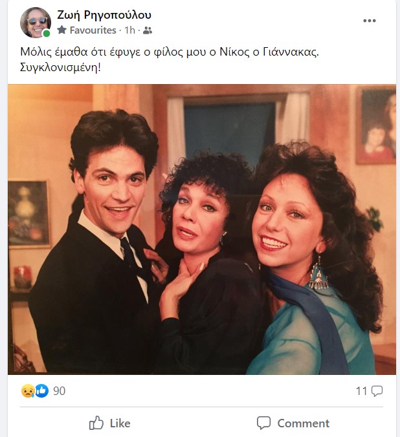Open the 11 comments count
This screenshot has width=400, height=437.
point(361,391)
